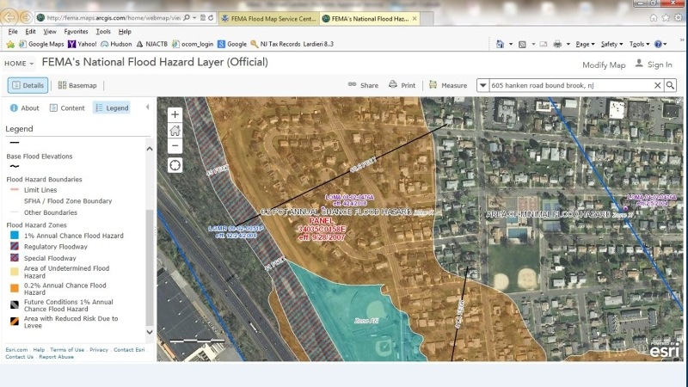Click the Find my location target button
This screenshot has width=688, height=387.
pos(175,165)
